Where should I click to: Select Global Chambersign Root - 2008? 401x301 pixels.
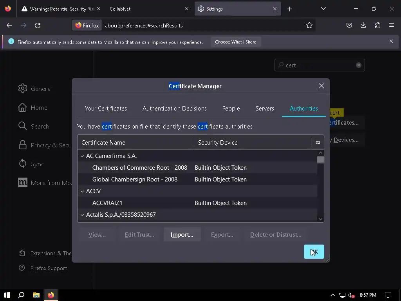tap(197, 180)
